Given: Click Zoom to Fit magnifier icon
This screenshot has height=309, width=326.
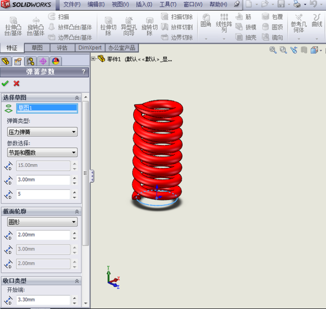Looking at the screenshot, I should (x=273, y=50).
